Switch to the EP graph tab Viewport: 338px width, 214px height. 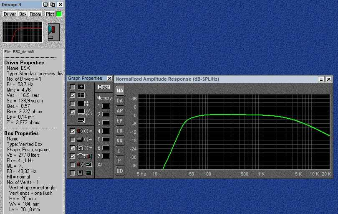point(120,121)
